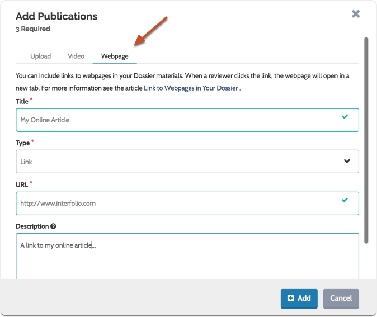Click the "Add Publications" heading
The image size is (377, 317).
(56, 16)
